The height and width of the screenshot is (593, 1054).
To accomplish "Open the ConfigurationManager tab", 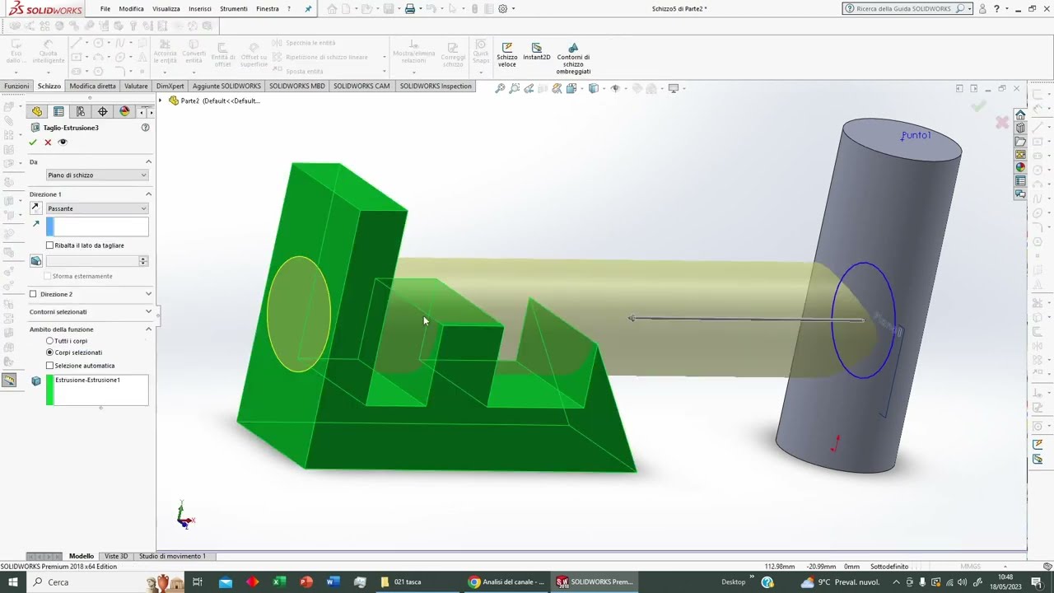I will tap(81, 111).
